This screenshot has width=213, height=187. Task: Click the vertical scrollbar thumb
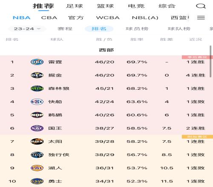(x=210, y=61)
